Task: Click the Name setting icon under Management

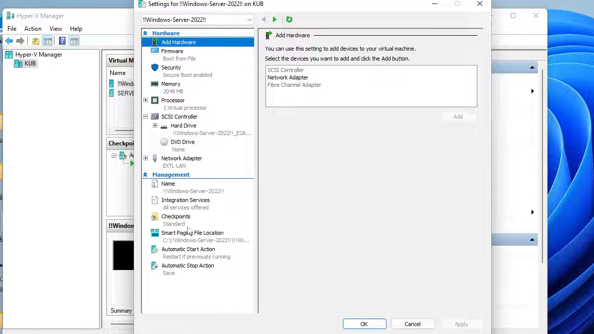Action: (154, 184)
